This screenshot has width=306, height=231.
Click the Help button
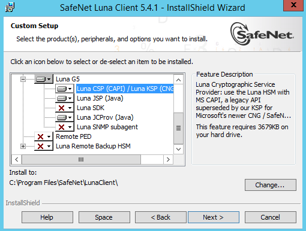tap(47, 217)
